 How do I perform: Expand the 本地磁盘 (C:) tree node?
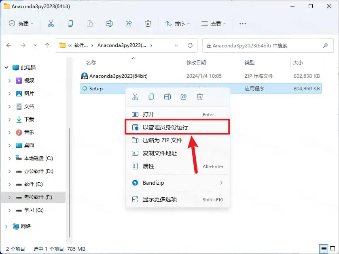pyautogui.click(x=9, y=158)
